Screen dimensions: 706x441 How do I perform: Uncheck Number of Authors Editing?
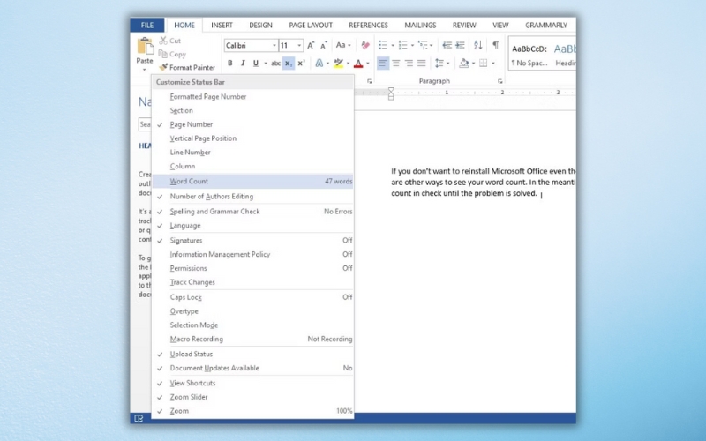click(x=252, y=197)
